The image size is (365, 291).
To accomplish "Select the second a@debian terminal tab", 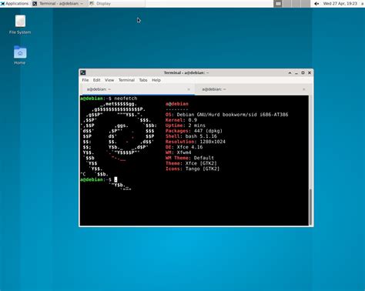I will pyautogui.click(x=253, y=89).
